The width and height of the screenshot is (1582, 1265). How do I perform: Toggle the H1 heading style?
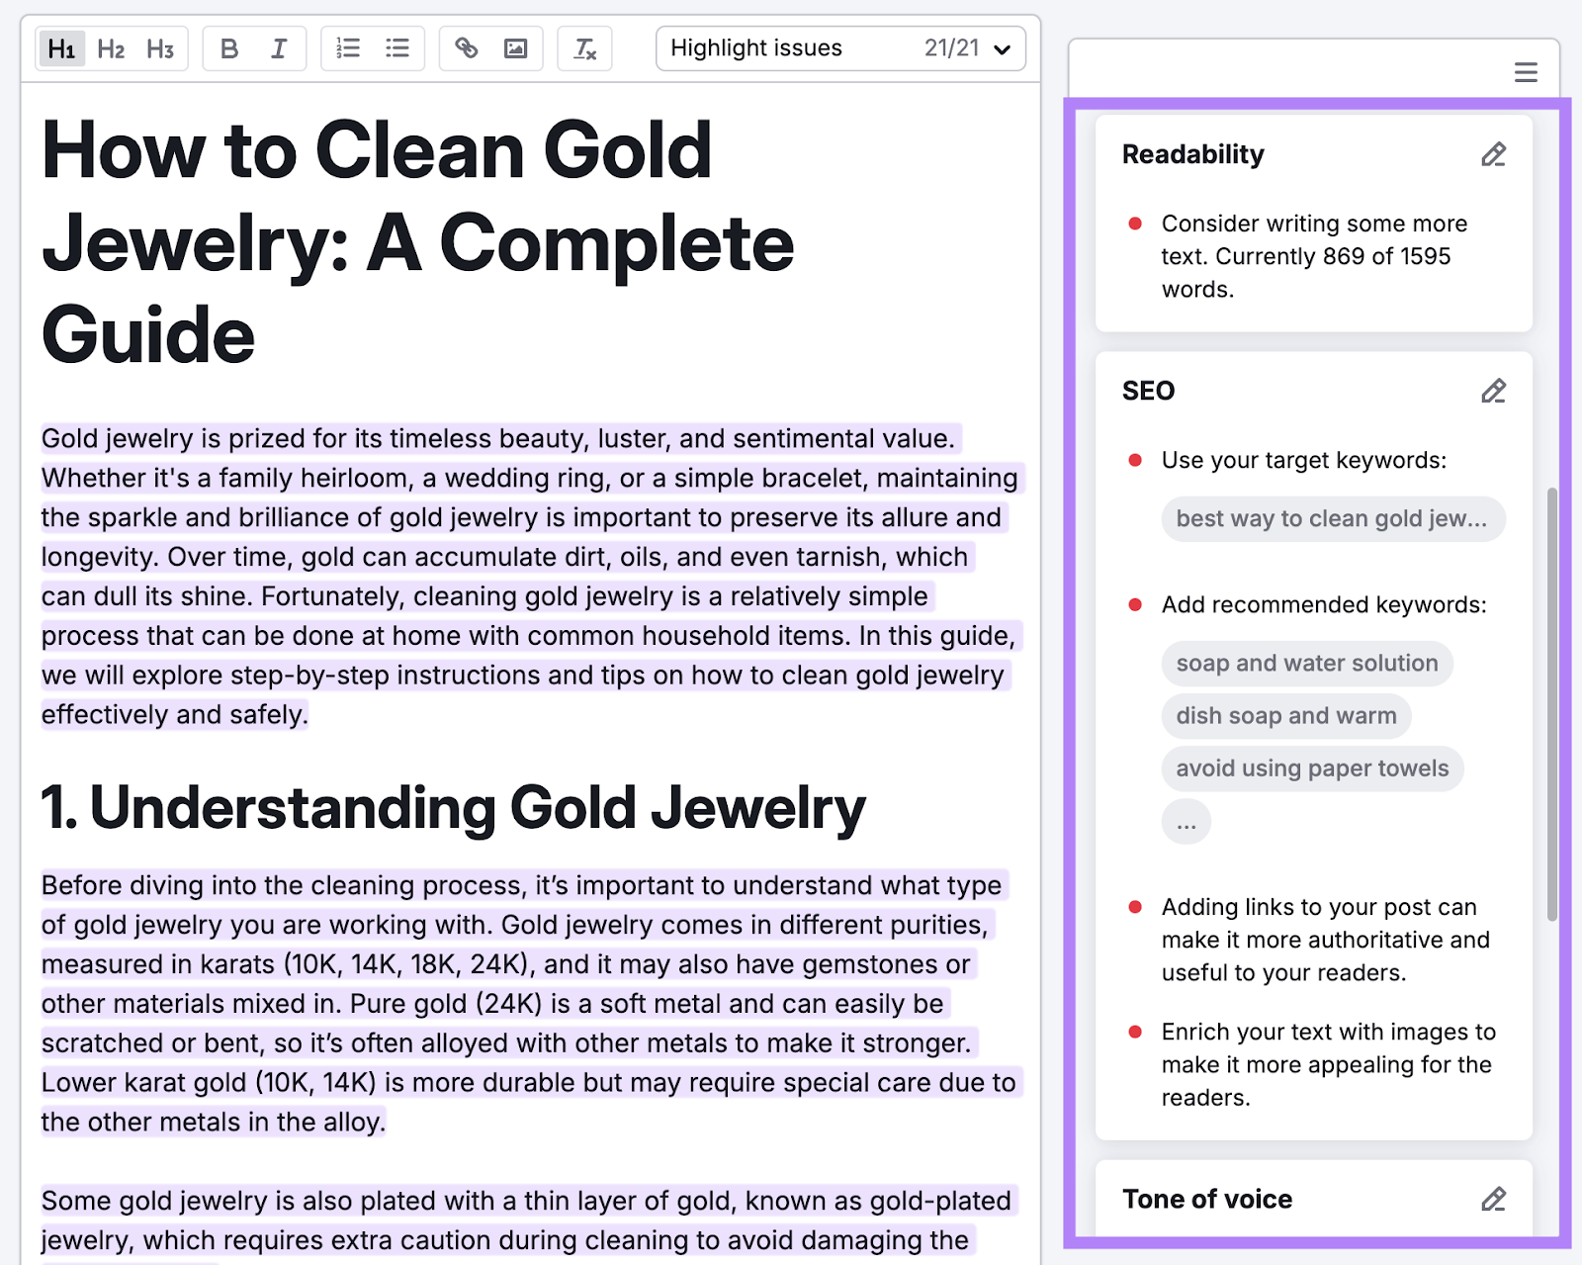click(x=61, y=47)
